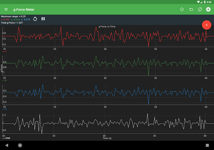Open the hamburger navigation menu
The image size is (214, 150).
click(6, 10)
